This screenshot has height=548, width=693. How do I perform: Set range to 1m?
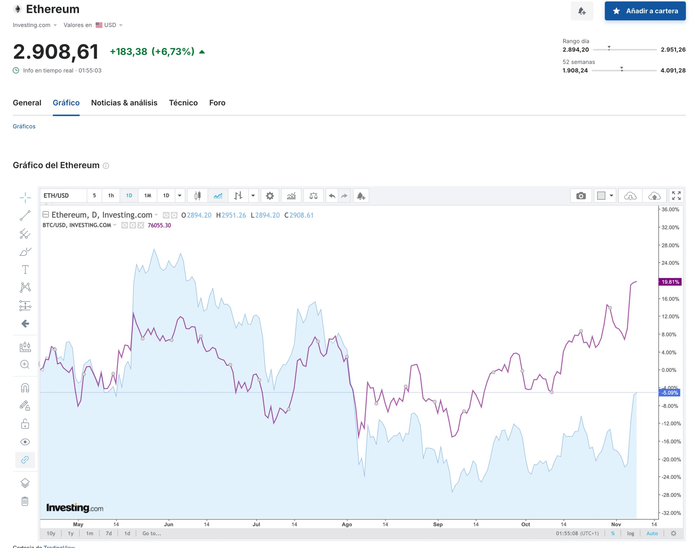pos(90,533)
